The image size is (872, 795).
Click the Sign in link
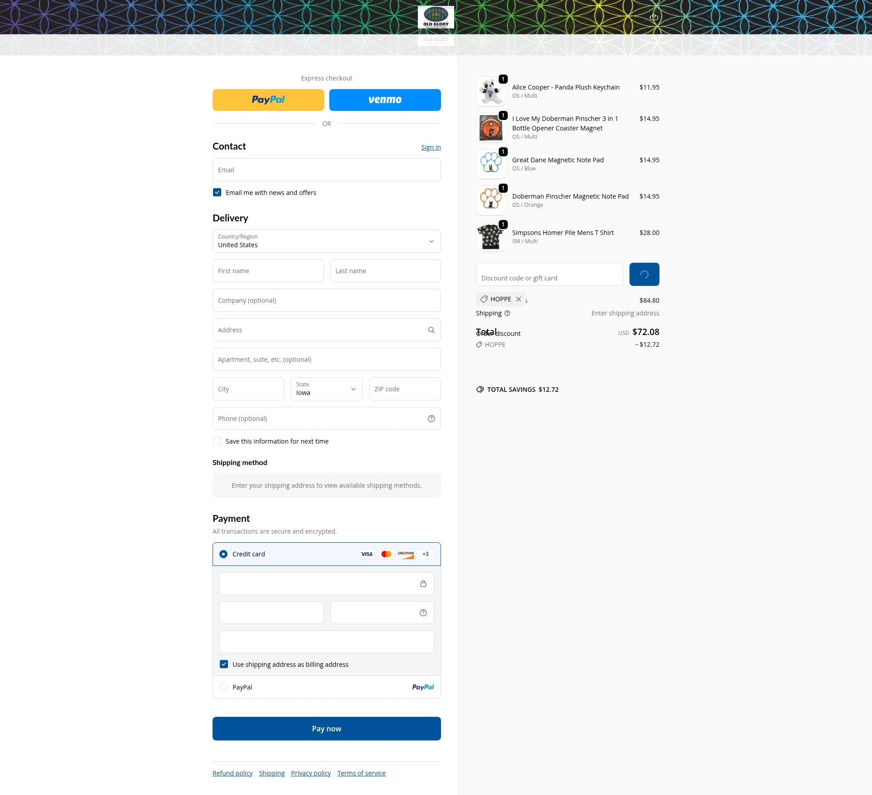pos(431,147)
